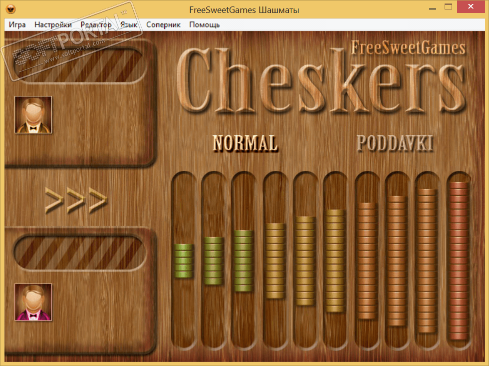Select the NORMAL game mode
The height and width of the screenshot is (366, 489).
(245, 143)
